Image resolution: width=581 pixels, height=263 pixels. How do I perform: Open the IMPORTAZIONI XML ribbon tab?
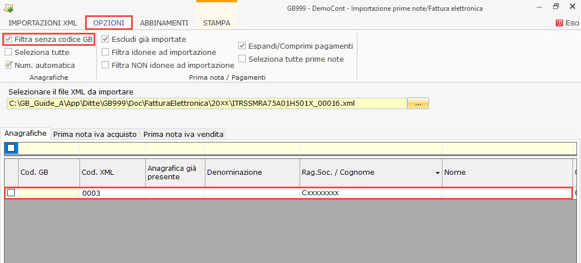click(43, 23)
